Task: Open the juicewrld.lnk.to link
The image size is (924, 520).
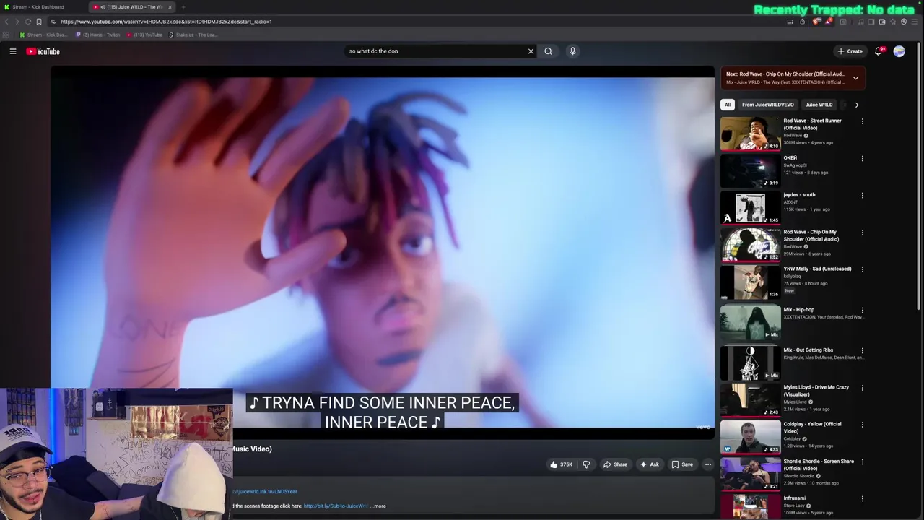Action: click(x=264, y=491)
